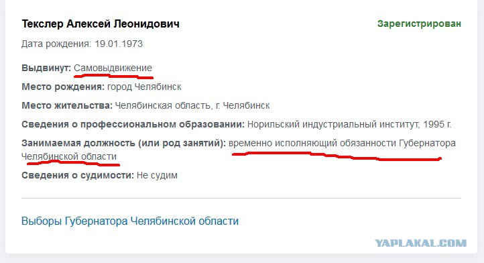Screen dimensions: 484x263
Task: Click the candidate name Текслер Алексей Леонидович
Action: coord(101,23)
